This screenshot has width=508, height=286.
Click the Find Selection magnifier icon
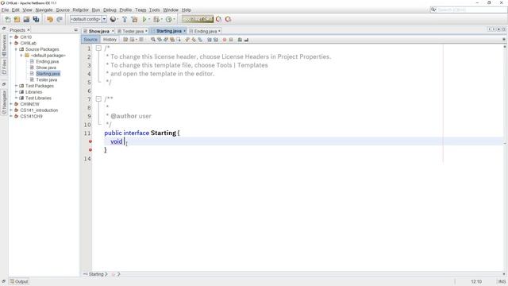(153, 40)
